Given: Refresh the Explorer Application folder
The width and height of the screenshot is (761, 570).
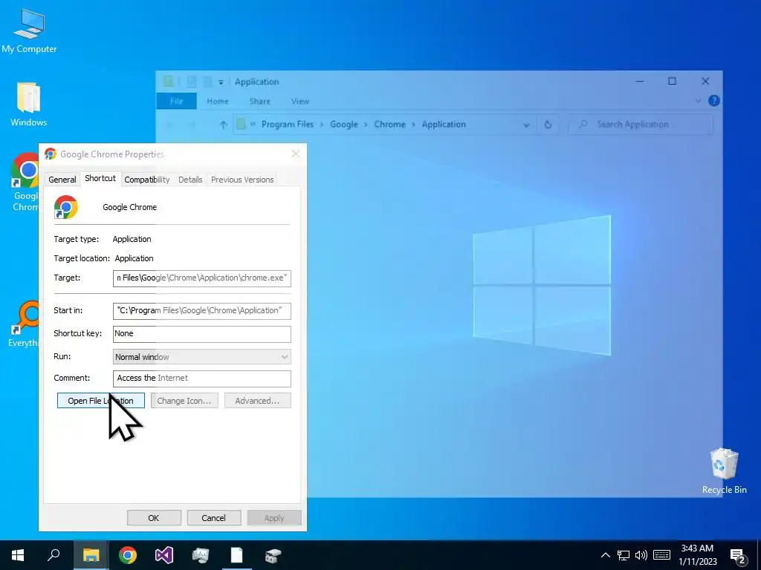Looking at the screenshot, I should (548, 125).
